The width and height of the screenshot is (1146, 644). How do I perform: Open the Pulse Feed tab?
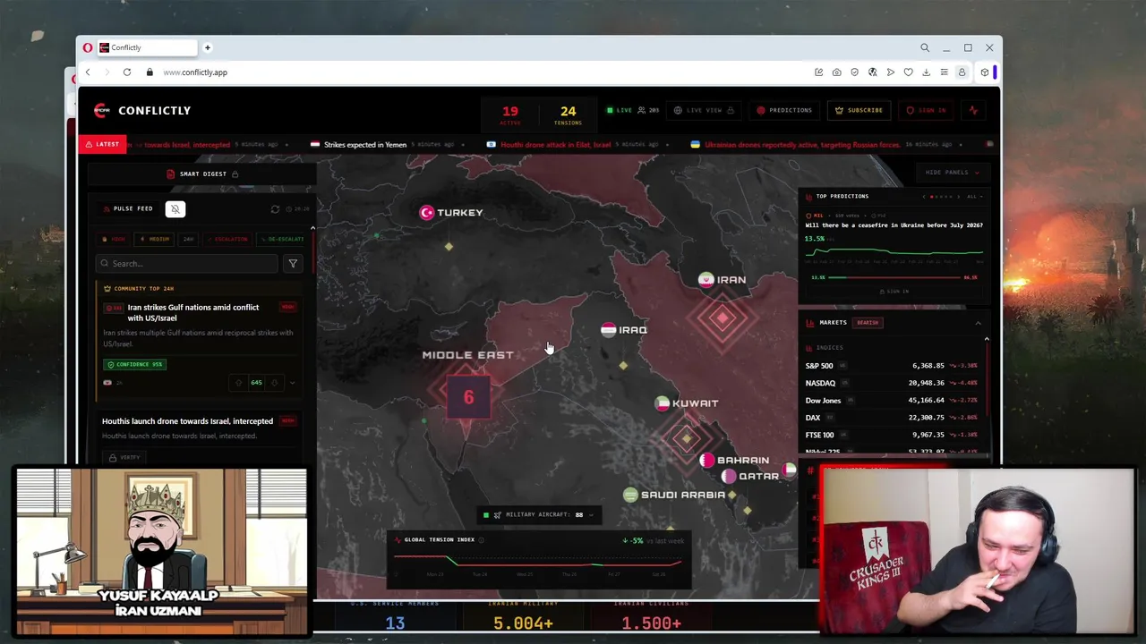click(x=127, y=209)
